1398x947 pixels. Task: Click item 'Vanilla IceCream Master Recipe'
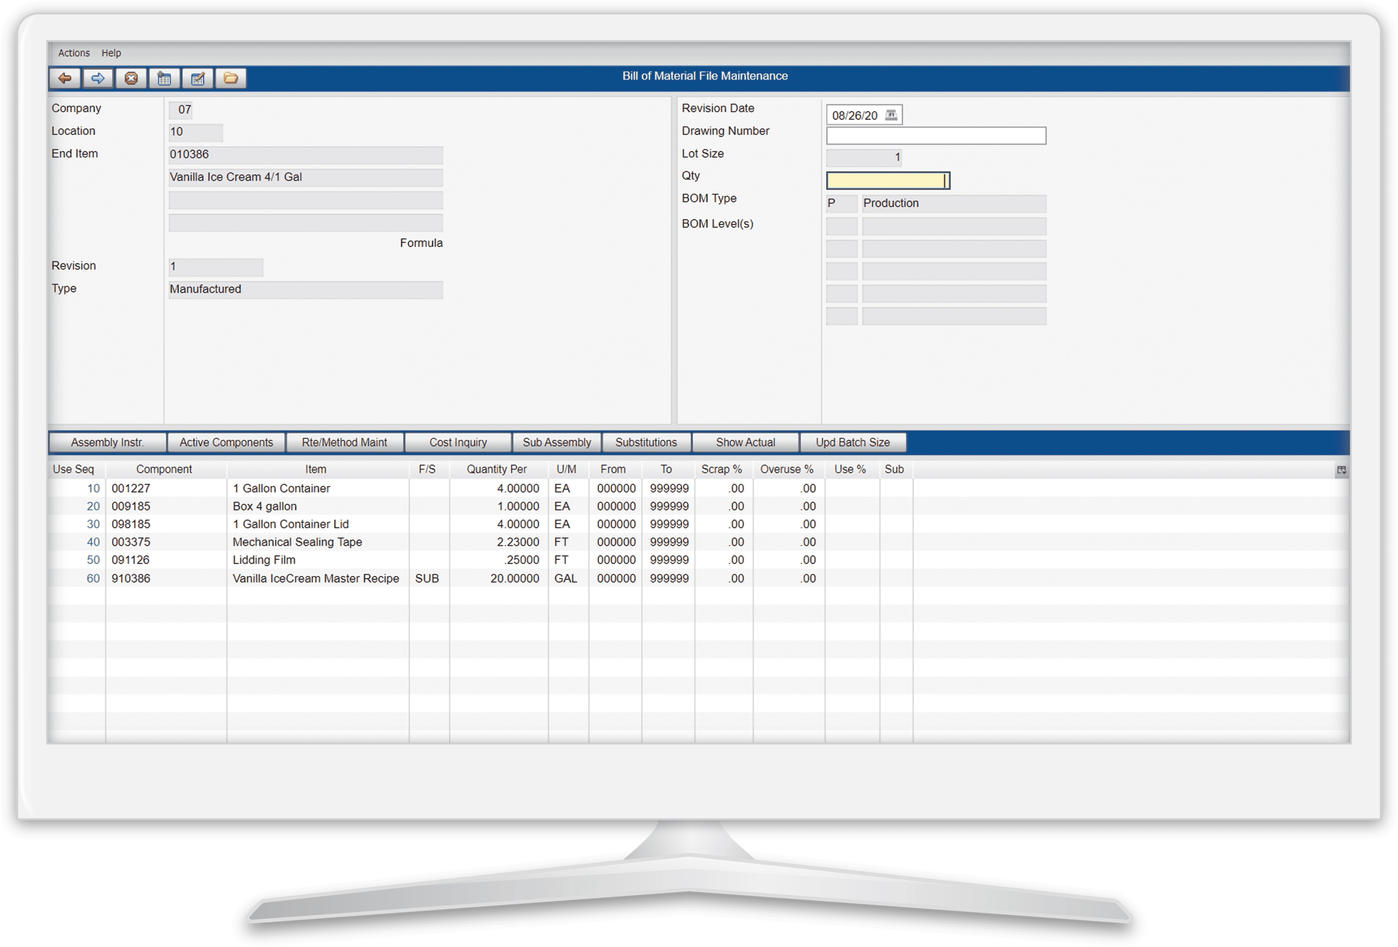pyautogui.click(x=316, y=579)
